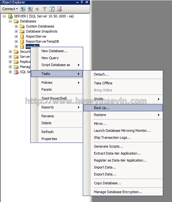Screen dimensions: 172x202
Task: Expand the System Databases folder
Action: [x=16, y=27]
